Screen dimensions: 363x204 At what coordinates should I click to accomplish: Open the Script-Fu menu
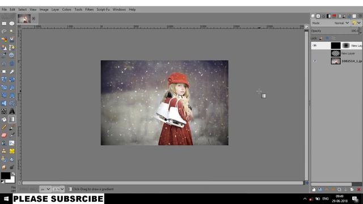[103, 10]
